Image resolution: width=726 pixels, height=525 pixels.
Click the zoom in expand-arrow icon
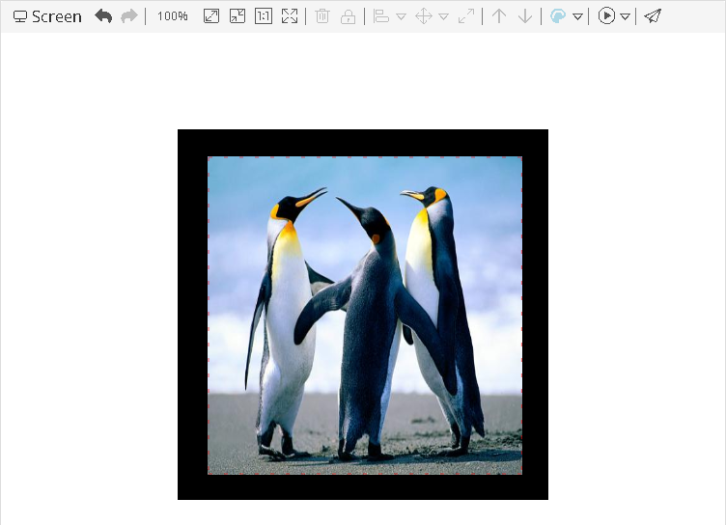tap(211, 16)
